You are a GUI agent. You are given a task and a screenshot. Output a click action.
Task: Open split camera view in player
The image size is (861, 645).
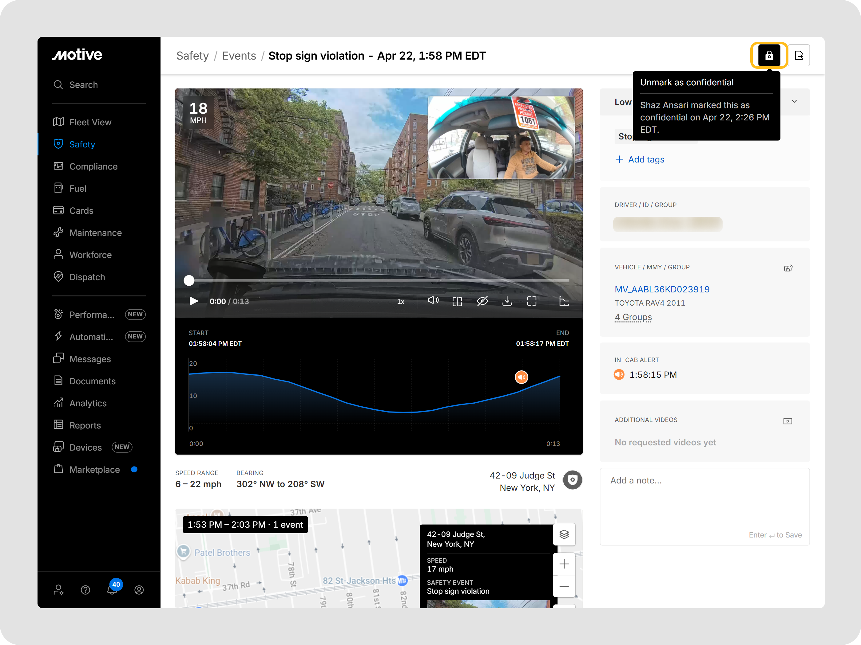tap(457, 301)
